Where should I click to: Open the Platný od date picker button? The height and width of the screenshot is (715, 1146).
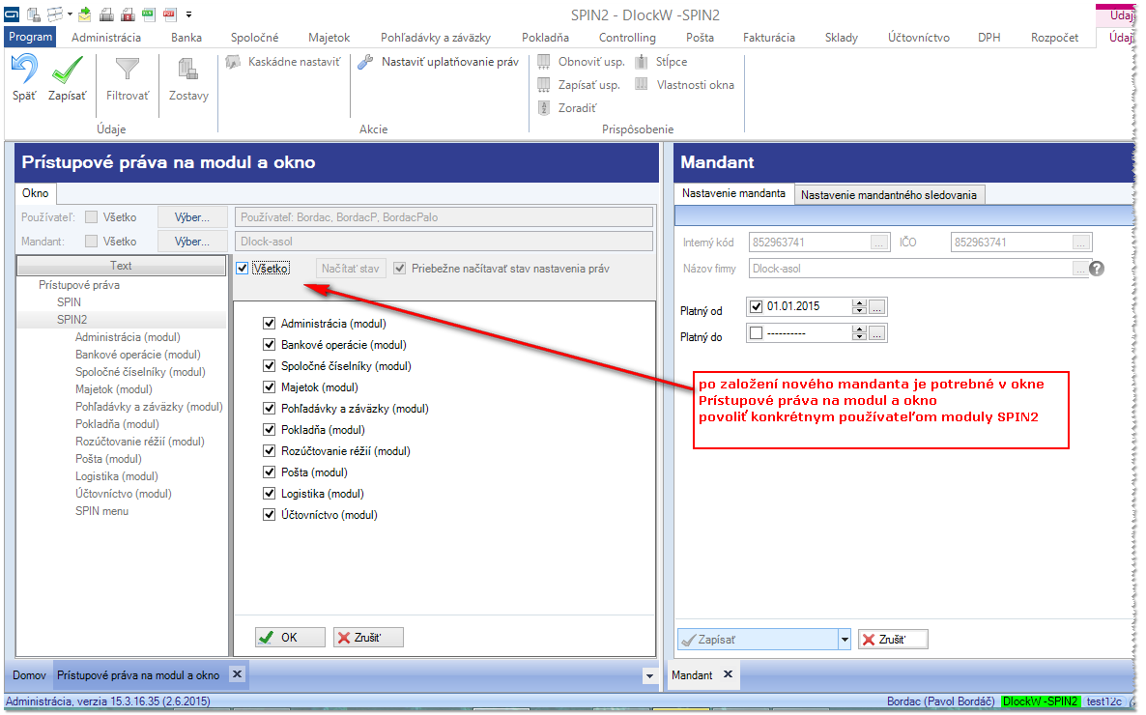pos(877,307)
